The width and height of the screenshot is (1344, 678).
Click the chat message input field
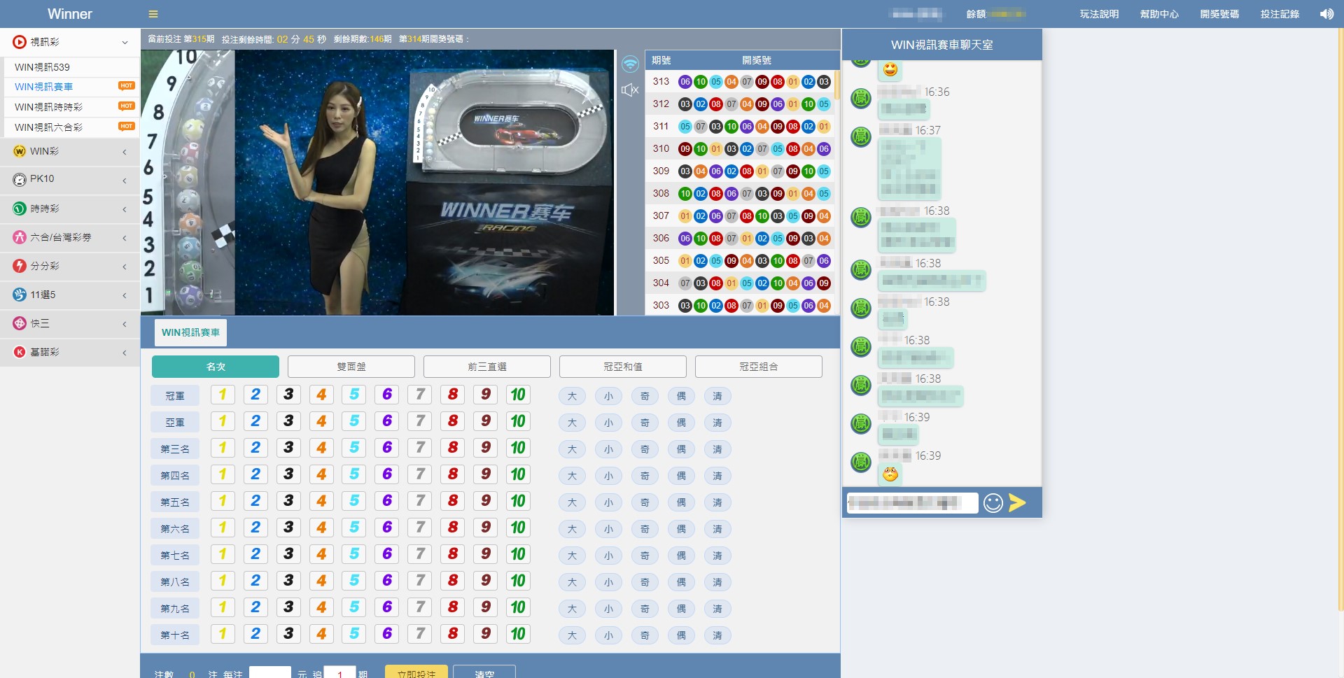click(x=911, y=503)
